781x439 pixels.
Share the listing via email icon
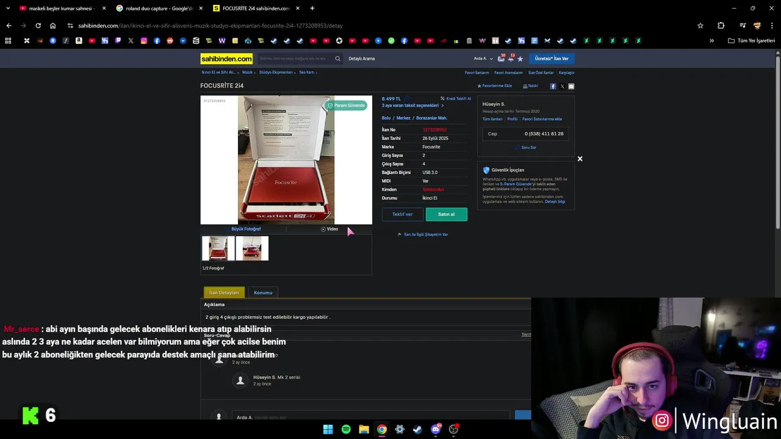pos(571,86)
